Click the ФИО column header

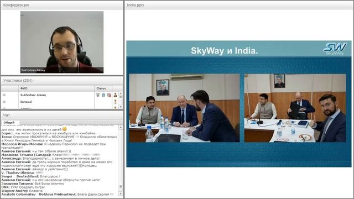pos(56,88)
